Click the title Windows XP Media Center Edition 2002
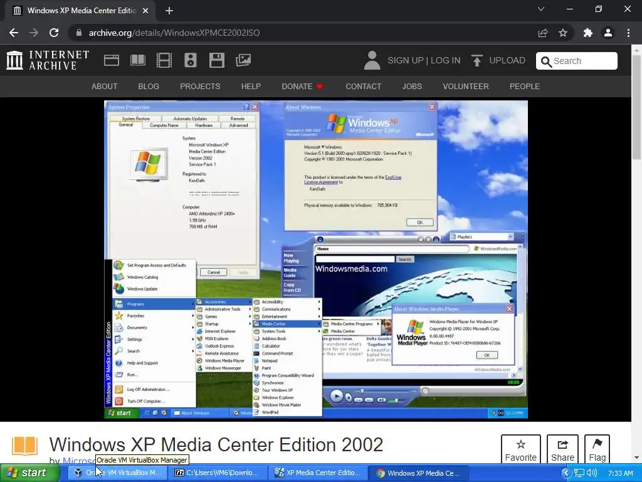The image size is (642, 482). pyautogui.click(x=216, y=445)
